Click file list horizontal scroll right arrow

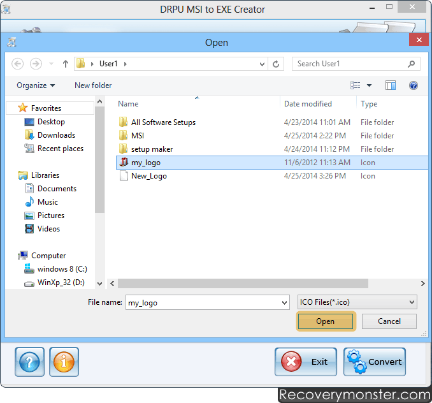pos(422,283)
